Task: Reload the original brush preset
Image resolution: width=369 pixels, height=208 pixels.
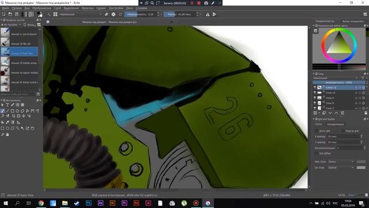Action: tap(121, 14)
